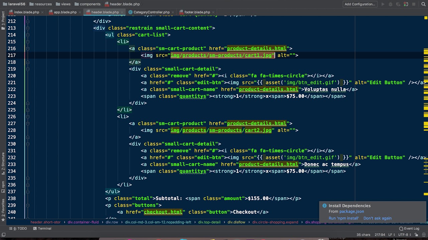Click the Install Dependencies info icon

coord(324,206)
